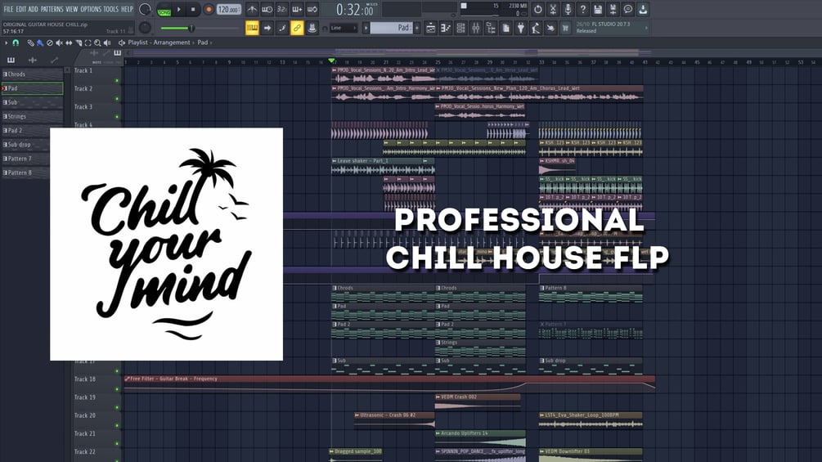Click the microphone one-click recording icon
Image resolution: width=822 pixels, height=462 pixels.
click(x=568, y=10)
